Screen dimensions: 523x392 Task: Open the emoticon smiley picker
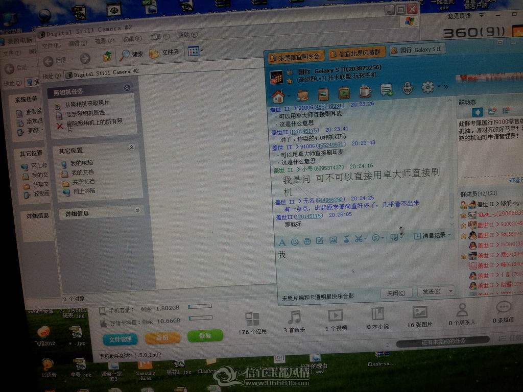[295, 241]
